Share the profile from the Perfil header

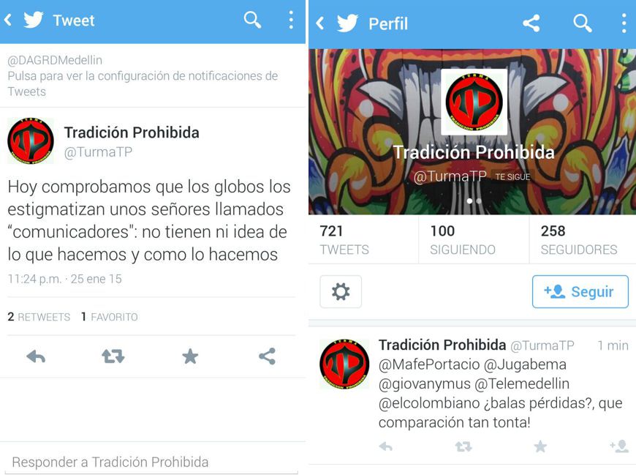531,23
